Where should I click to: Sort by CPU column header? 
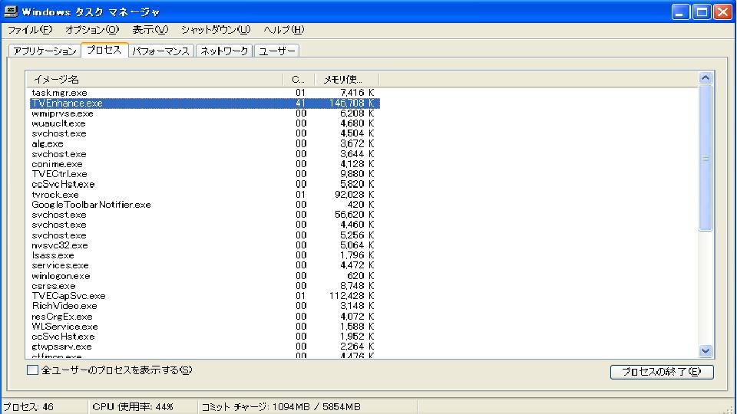tap(299, 79)
